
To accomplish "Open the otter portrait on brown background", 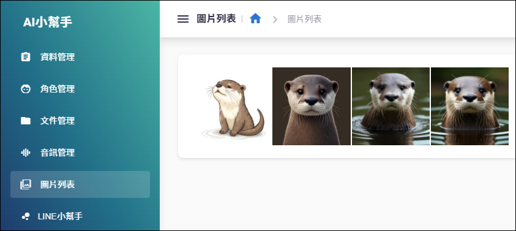I will coord(312,106).
